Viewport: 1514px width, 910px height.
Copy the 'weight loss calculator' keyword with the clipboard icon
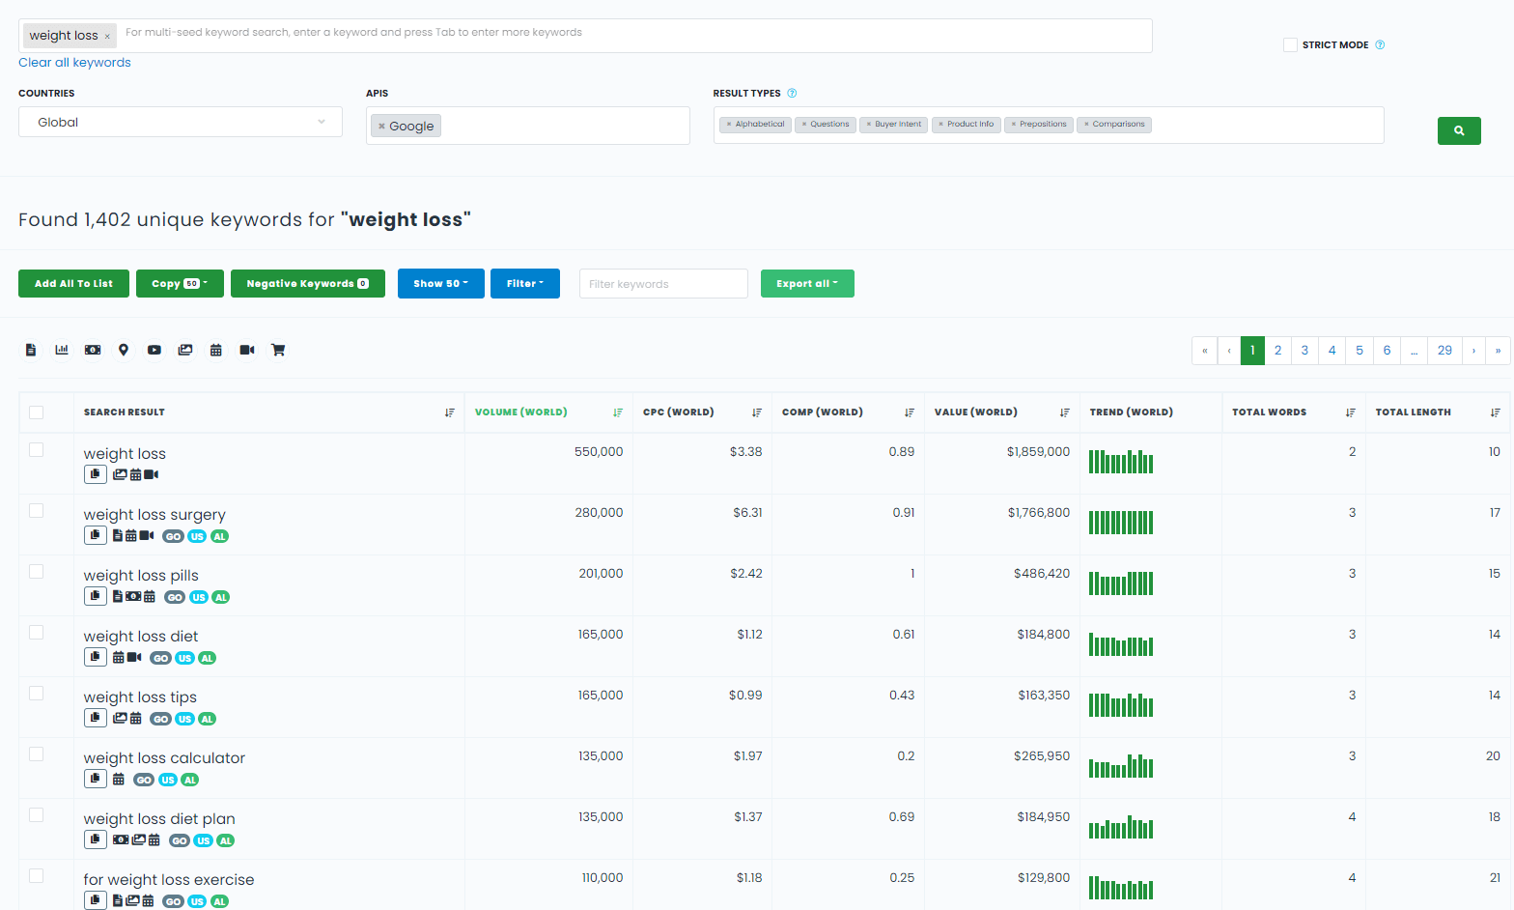[x=95, y=779]
